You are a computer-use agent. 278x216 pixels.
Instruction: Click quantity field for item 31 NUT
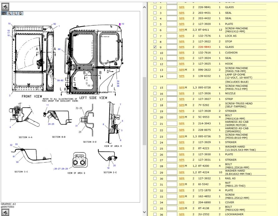click(172, 184)
